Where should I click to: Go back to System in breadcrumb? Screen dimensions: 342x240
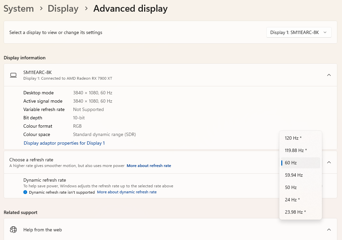coord(19,9)
